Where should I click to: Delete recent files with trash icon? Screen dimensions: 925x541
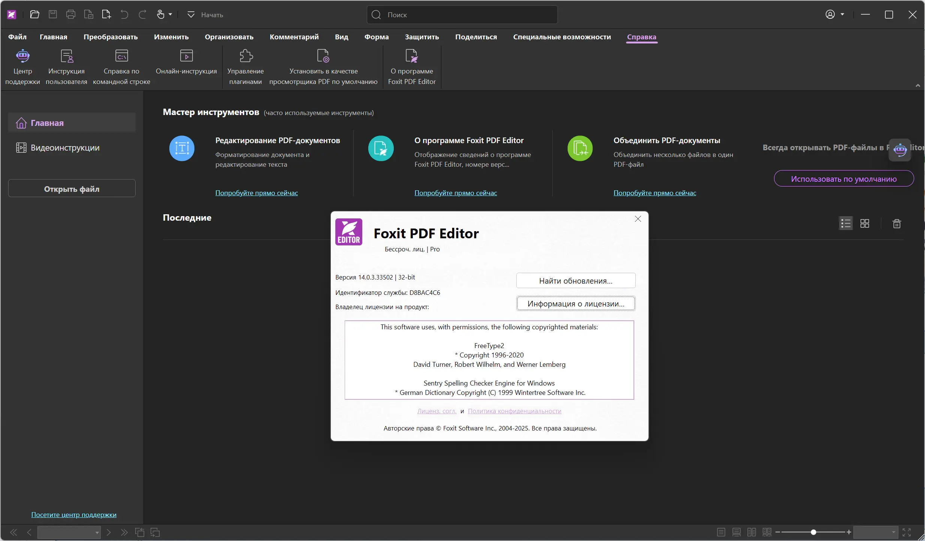coord(897,224)
